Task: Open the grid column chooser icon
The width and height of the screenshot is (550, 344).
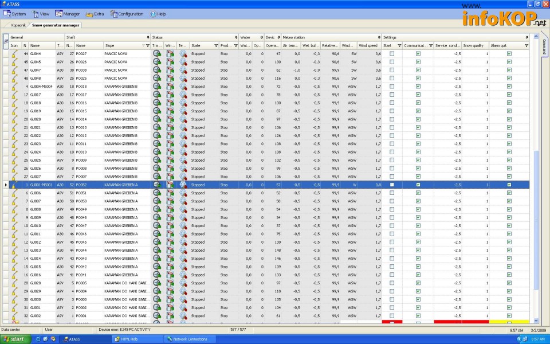Action: point(6,41)
